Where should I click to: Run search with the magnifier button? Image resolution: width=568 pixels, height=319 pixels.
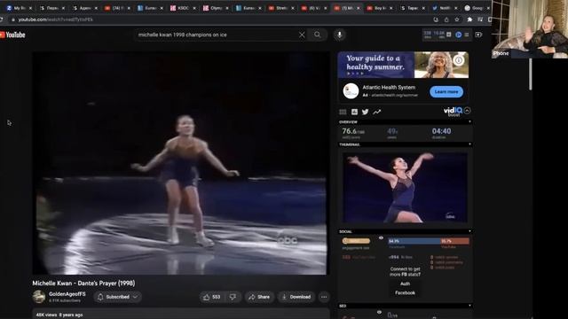(x=318, y=35)
